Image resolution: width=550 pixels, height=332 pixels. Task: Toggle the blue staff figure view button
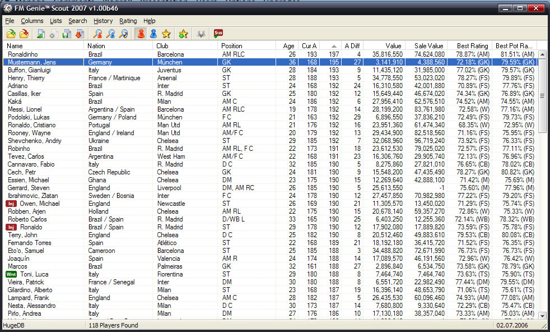153,34
